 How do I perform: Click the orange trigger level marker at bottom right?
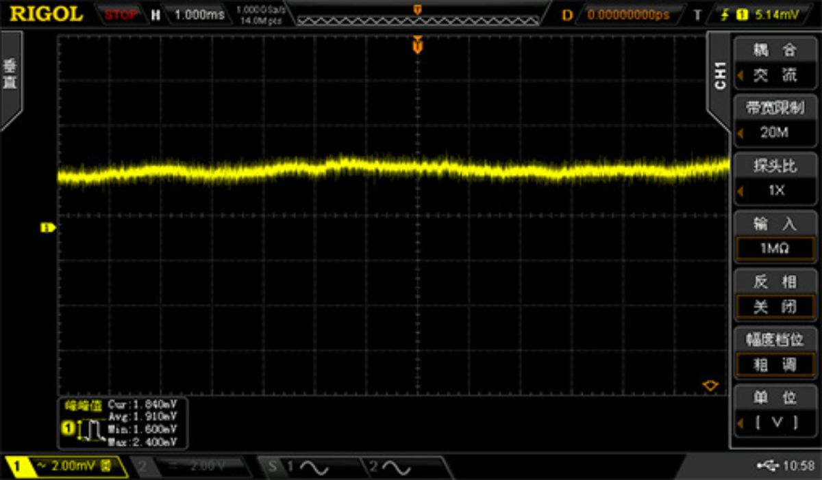pyautogui.click(x=710, y=386)
